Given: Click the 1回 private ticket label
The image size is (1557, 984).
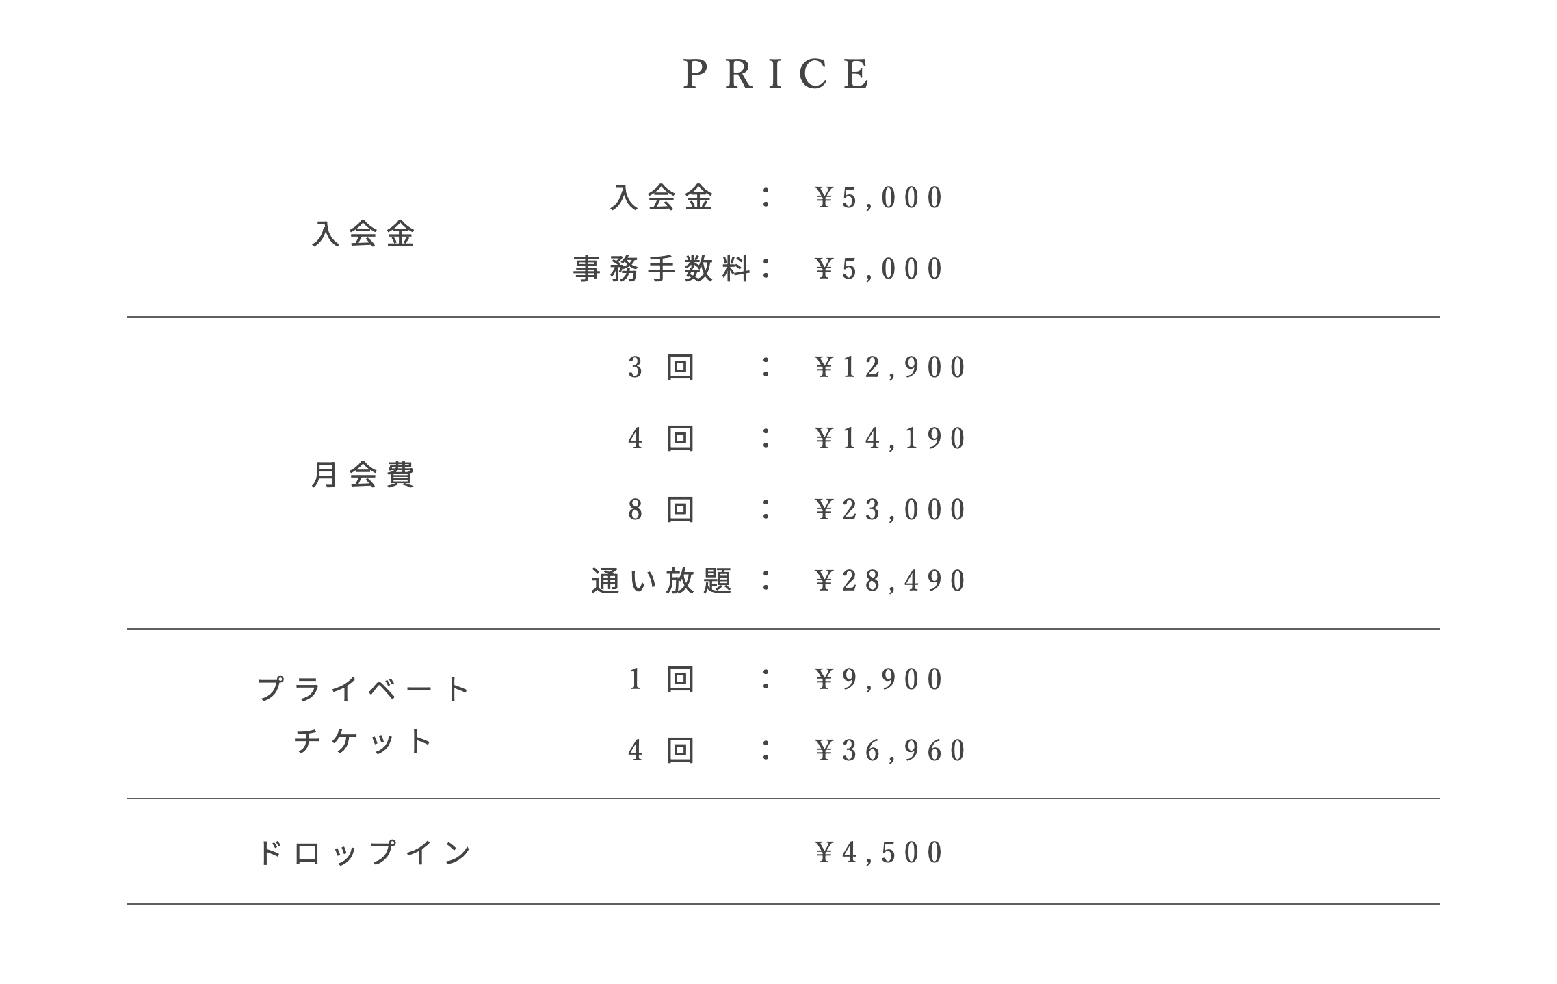Looking at the screenshot, I should [x=661, y=679].
